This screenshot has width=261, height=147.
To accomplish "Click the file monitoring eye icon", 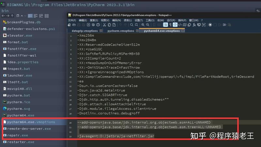I will coord(204,25).
